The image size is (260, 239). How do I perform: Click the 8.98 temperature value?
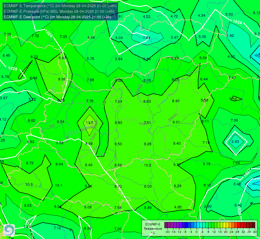[89, 144]
